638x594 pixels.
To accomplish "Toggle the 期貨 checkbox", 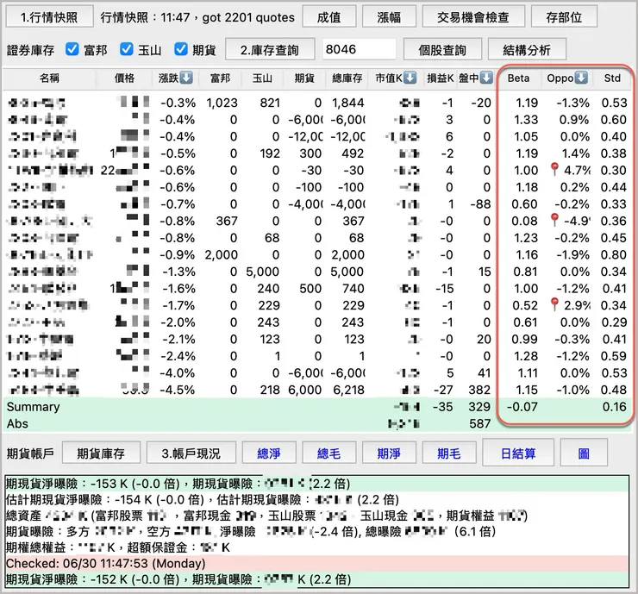I will click(181, 49).
